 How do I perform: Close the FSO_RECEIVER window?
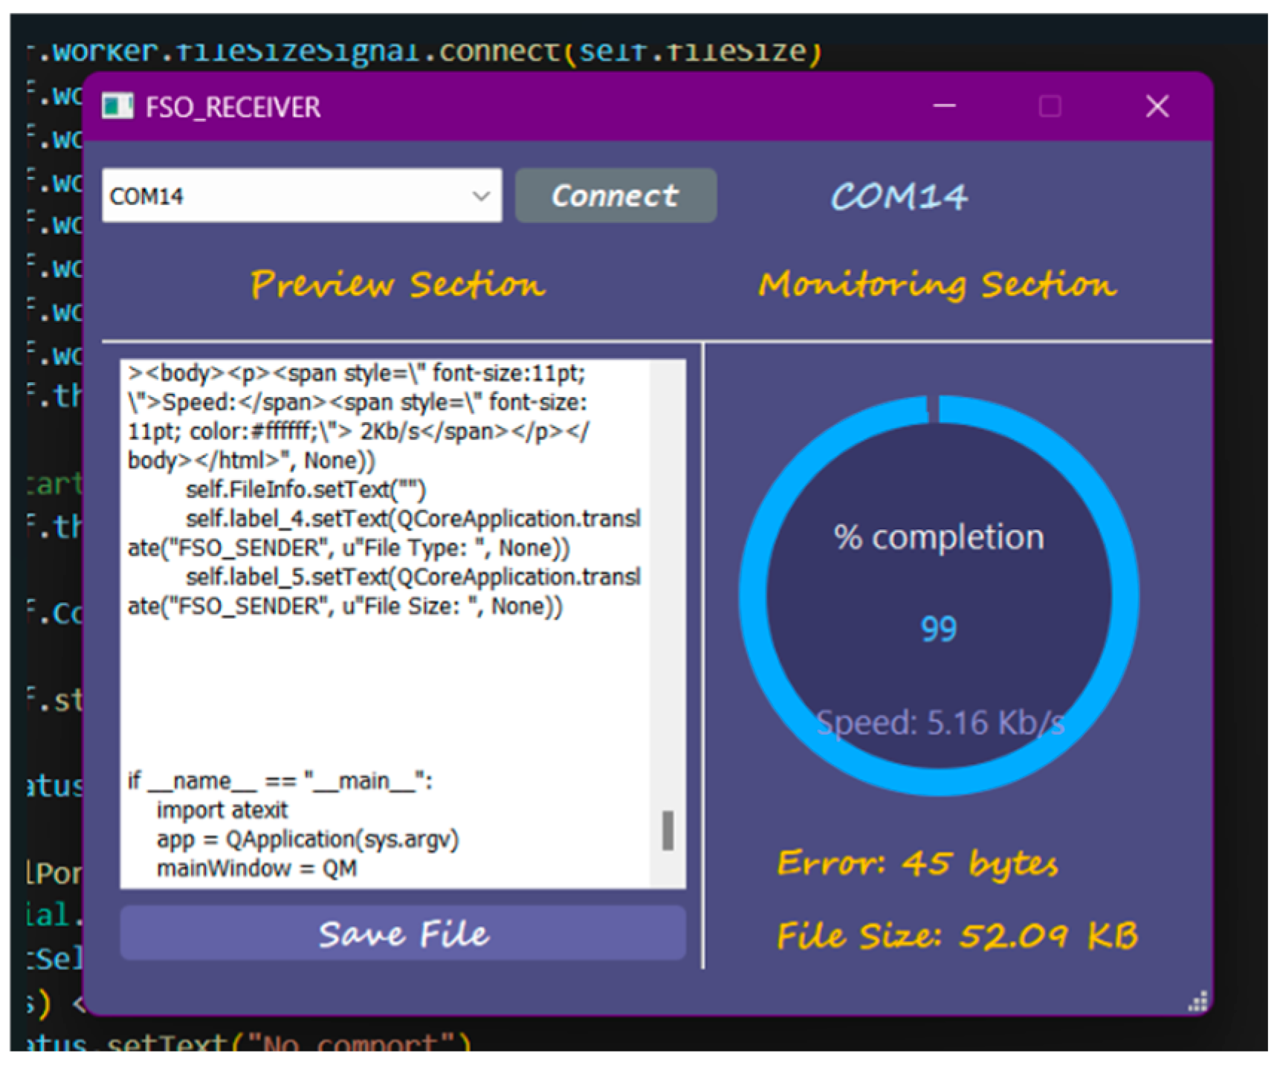[1157, 106]
